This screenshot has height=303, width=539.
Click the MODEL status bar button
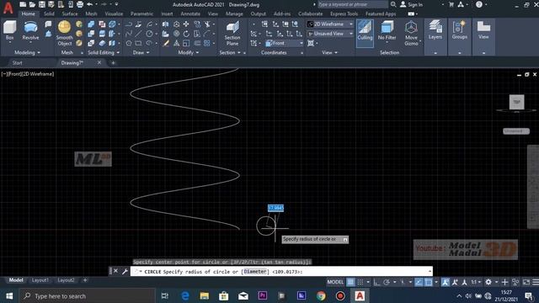point(335,283)
